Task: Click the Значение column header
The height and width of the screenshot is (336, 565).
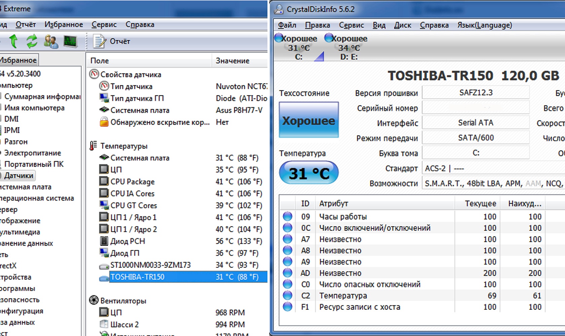Action: [240, 61]
